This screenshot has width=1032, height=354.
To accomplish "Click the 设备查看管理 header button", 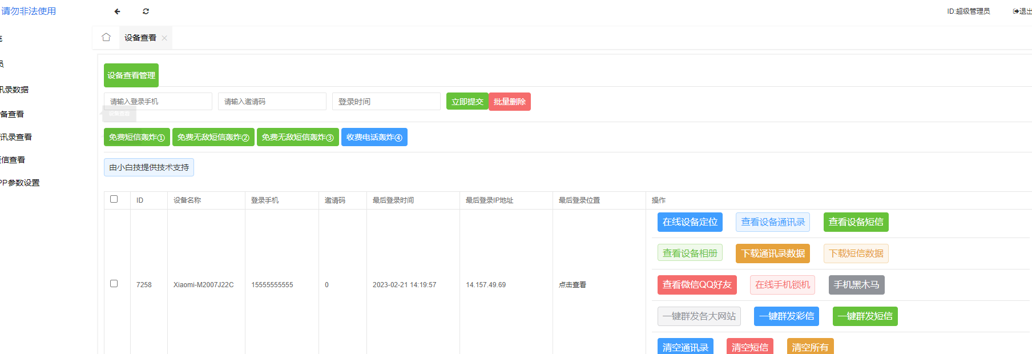I will coord(131,75).
